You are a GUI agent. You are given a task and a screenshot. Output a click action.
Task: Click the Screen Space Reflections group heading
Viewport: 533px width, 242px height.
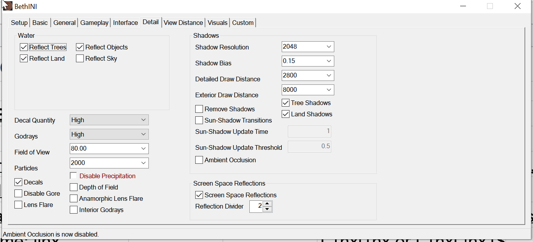click(x=229, y=183)
